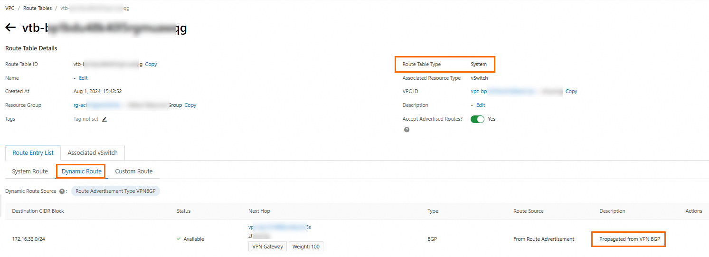This screenshot has height=257, width=709.
Task: Click the Status column header
Action: tap(184, 211)
